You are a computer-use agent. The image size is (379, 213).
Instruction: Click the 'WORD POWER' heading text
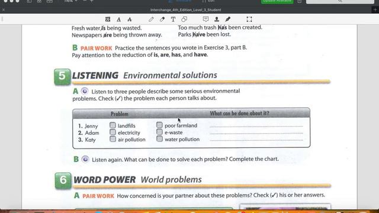point(104,180)
